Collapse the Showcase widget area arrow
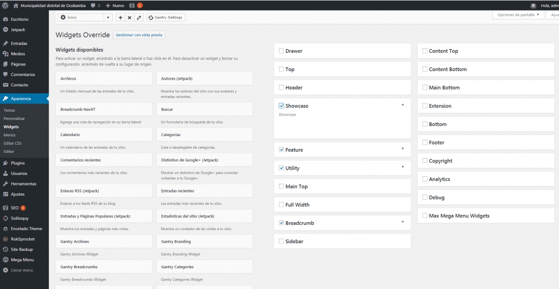This screenshot has width=559, height=289. click(x=402, y=105)
